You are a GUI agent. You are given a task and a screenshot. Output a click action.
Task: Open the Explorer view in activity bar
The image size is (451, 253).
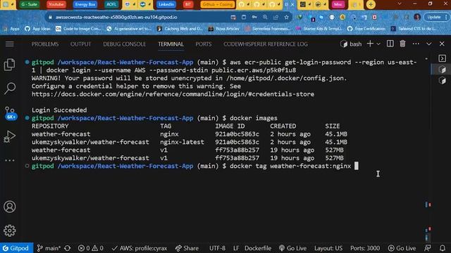coord(9,65)
